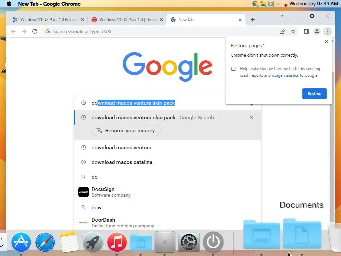Click the power button icon in the dock
This screenshot has height=256, width=341.
[213, 242]
